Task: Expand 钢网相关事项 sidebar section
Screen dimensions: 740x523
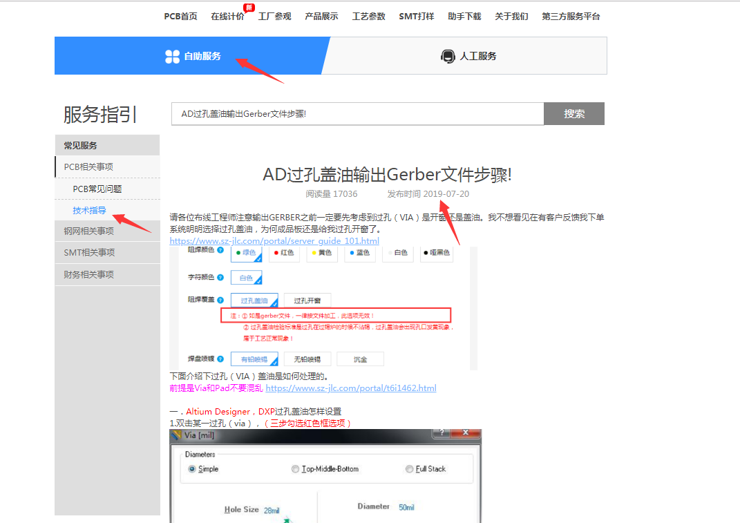Action: 88,231
